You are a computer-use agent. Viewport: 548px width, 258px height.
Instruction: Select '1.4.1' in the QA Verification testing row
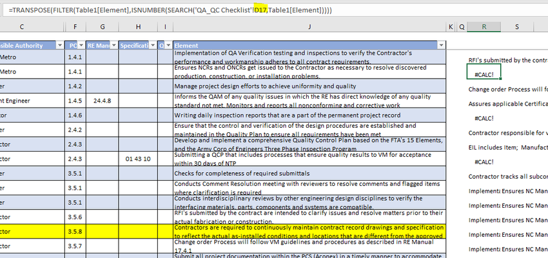pos(75,57)
